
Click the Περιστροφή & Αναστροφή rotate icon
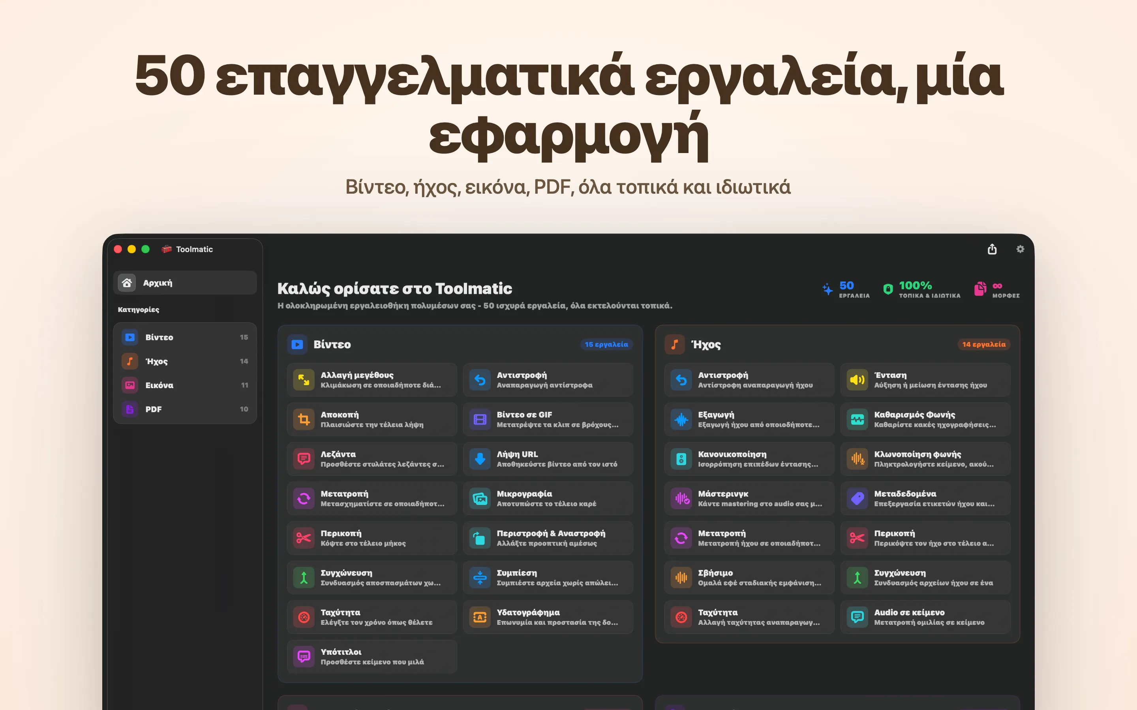480,538
